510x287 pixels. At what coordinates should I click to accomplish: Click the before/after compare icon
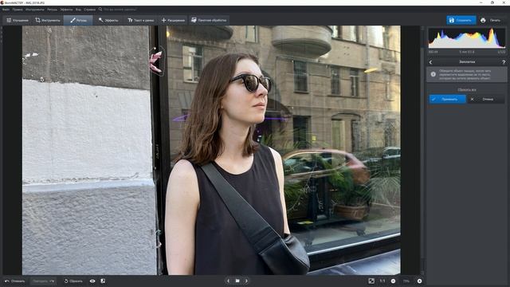click(103, 281)
